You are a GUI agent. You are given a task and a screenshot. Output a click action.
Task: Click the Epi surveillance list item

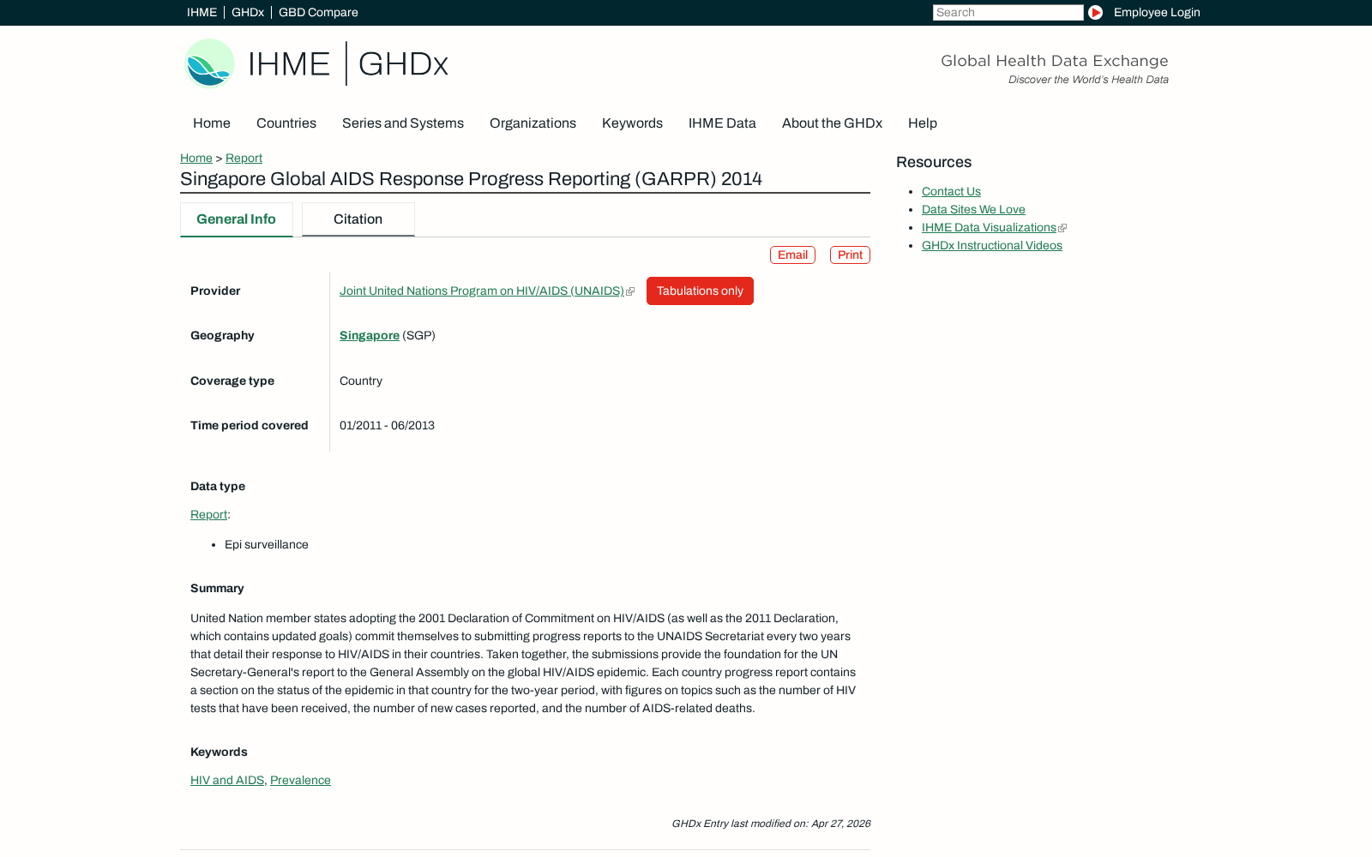coord(267,545)
